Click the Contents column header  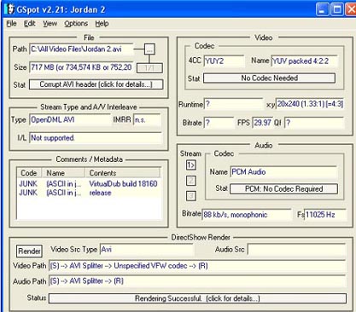122,173
